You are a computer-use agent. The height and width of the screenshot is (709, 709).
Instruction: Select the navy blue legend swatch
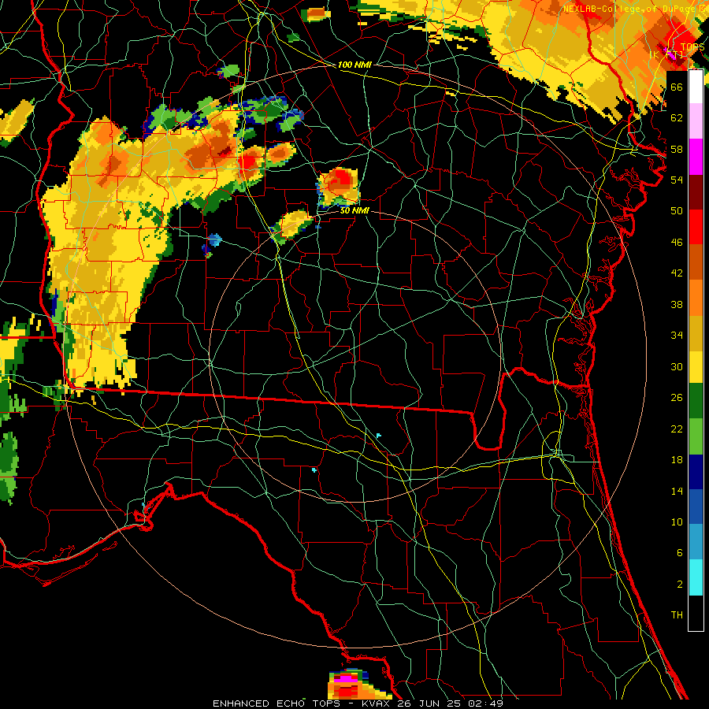696,472
